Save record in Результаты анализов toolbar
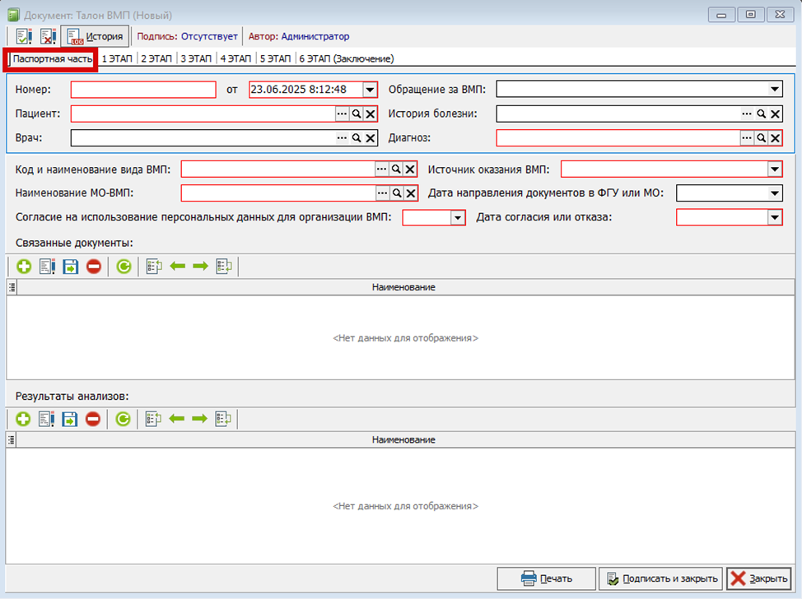 [x=69, y=419]
